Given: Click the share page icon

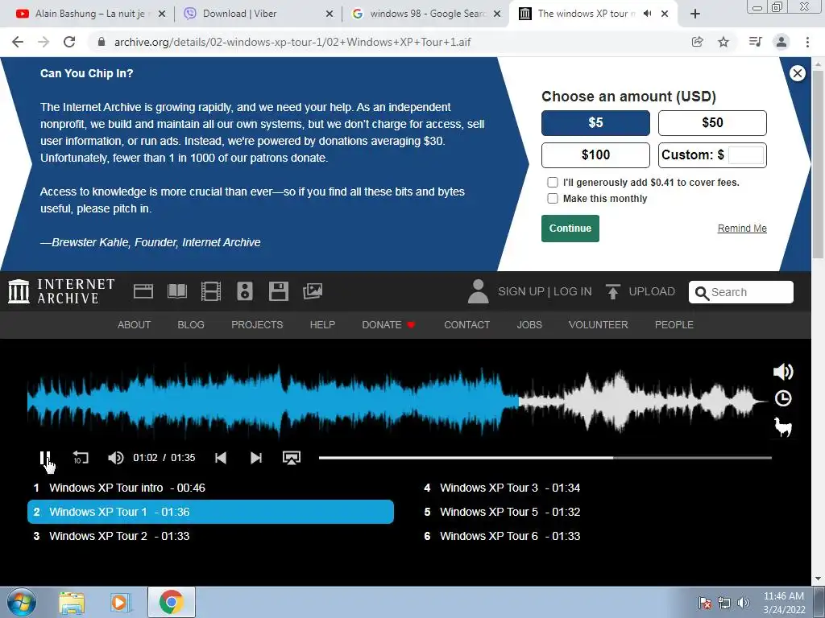Looking at the screenshot, I should [x=697, y=42].
